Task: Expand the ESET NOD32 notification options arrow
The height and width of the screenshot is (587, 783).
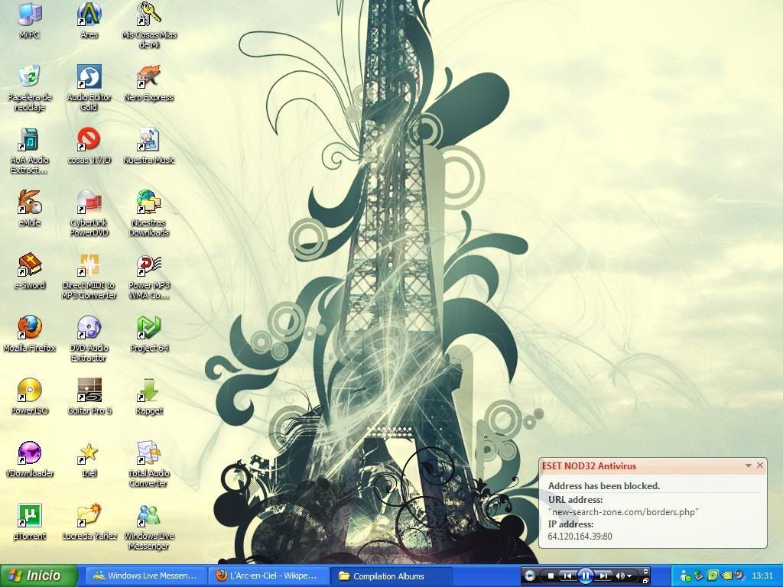Action: click(x=749, y=465)
